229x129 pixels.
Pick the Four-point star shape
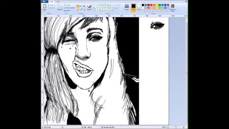coord(97,10)
